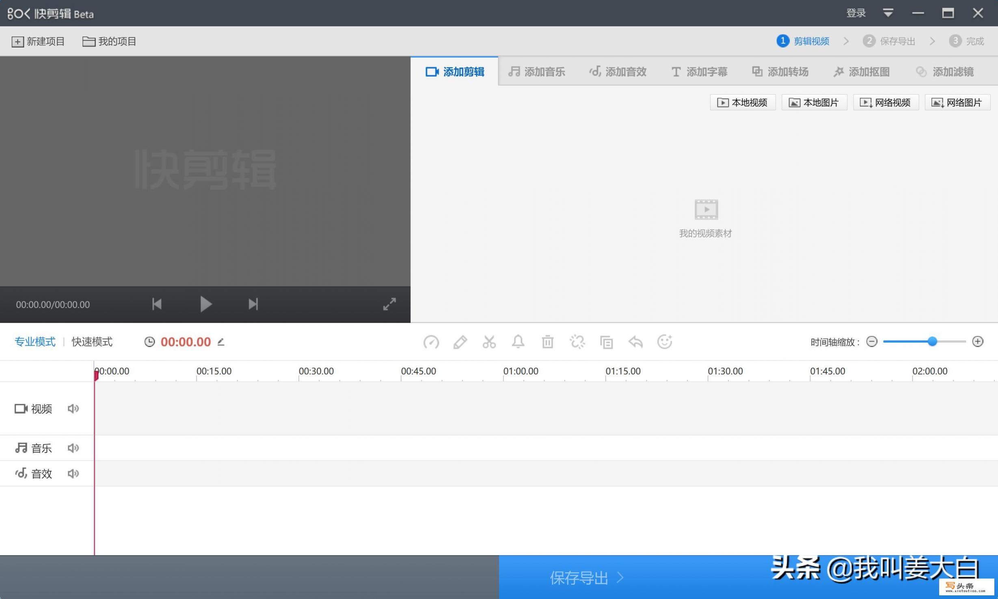Click the speed adjustment gauge icon
998x599 pixels.
(431, 342)
